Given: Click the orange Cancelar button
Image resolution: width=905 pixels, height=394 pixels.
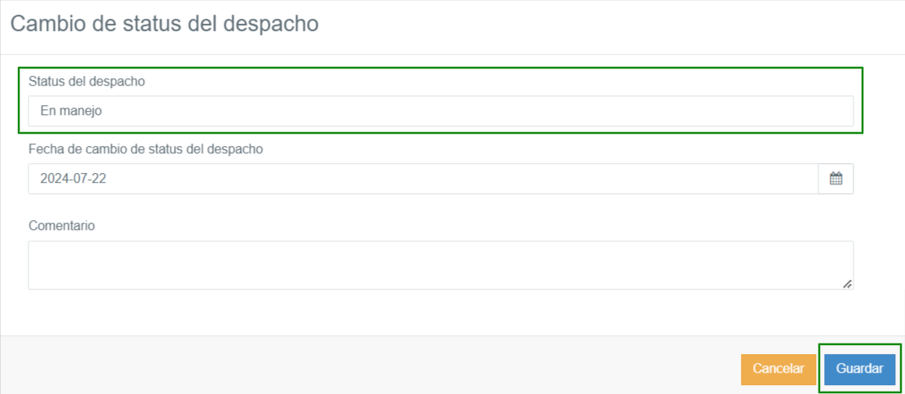Looking at the screenshot, I should click(x=778, y=370).
